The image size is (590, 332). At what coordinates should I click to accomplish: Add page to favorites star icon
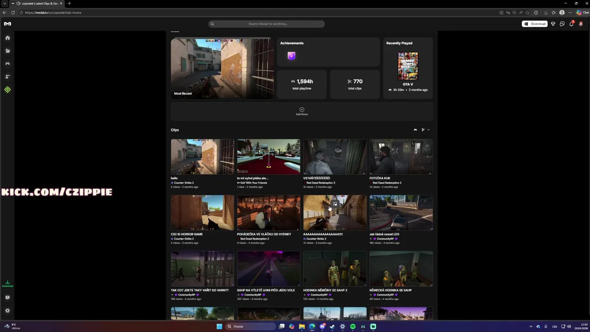point(527,12)
